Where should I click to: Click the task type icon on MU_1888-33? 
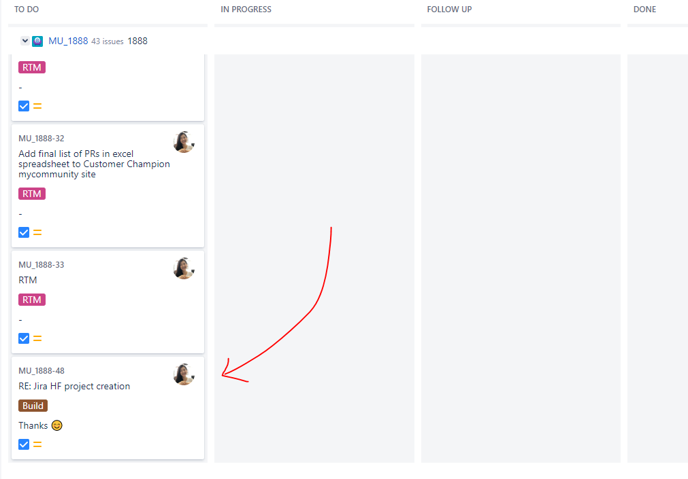(24, 338)
